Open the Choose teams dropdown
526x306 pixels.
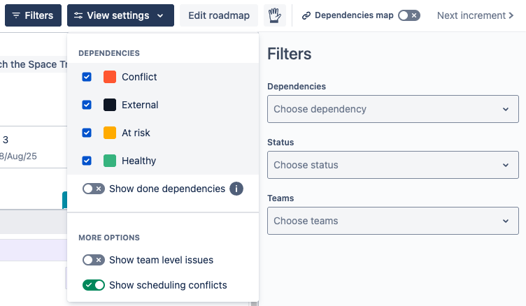pyautogui.click(x=392, y=221)
